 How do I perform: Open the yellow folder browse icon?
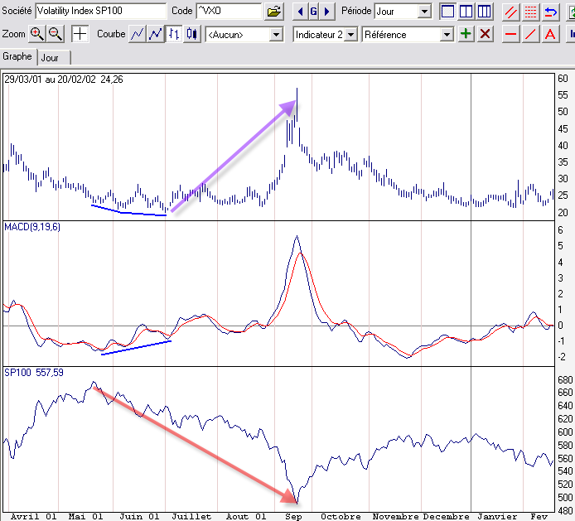[274, 12]
